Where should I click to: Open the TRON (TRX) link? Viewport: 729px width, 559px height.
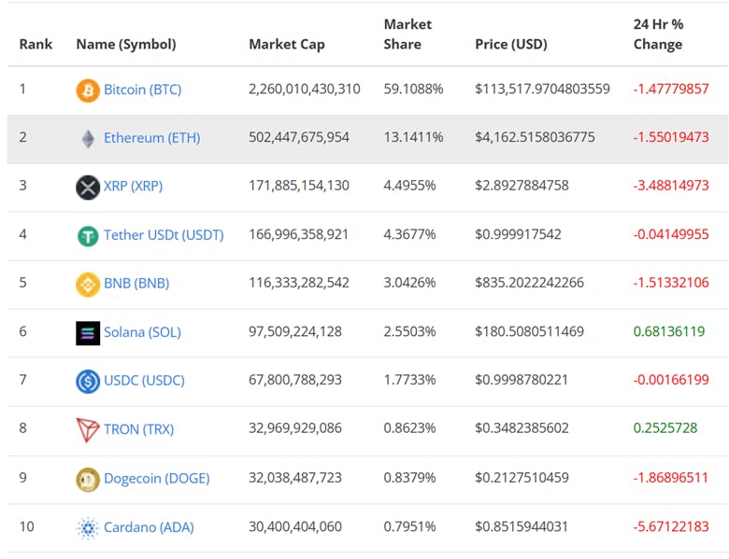(139, 429)
